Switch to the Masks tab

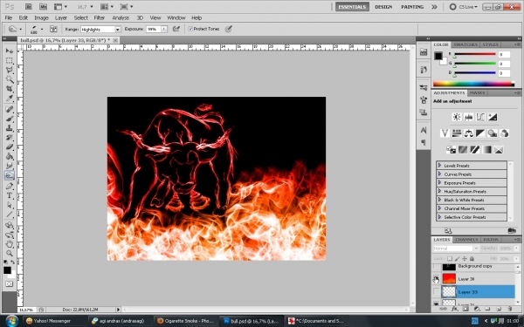(x=477, y=92)
